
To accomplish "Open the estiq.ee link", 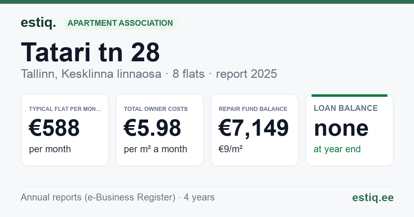I will (373, 197).
